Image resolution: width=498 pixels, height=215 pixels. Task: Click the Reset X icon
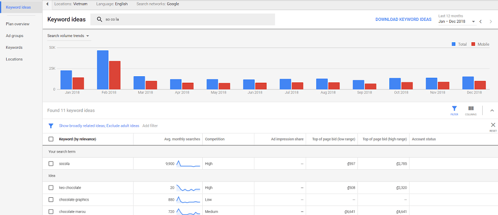(492, 125)
